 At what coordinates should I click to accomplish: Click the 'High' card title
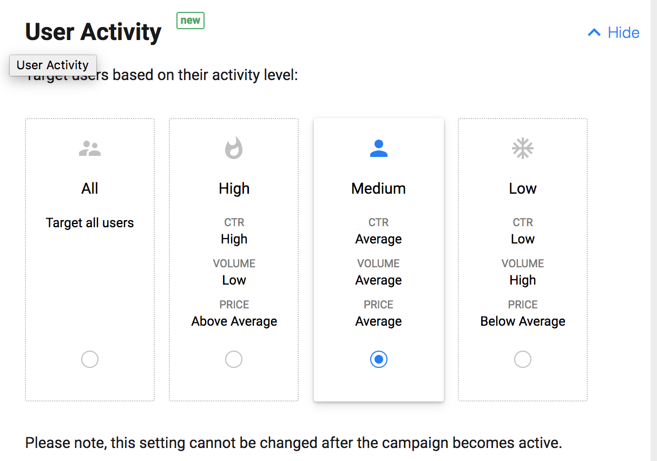click(234, 188)
